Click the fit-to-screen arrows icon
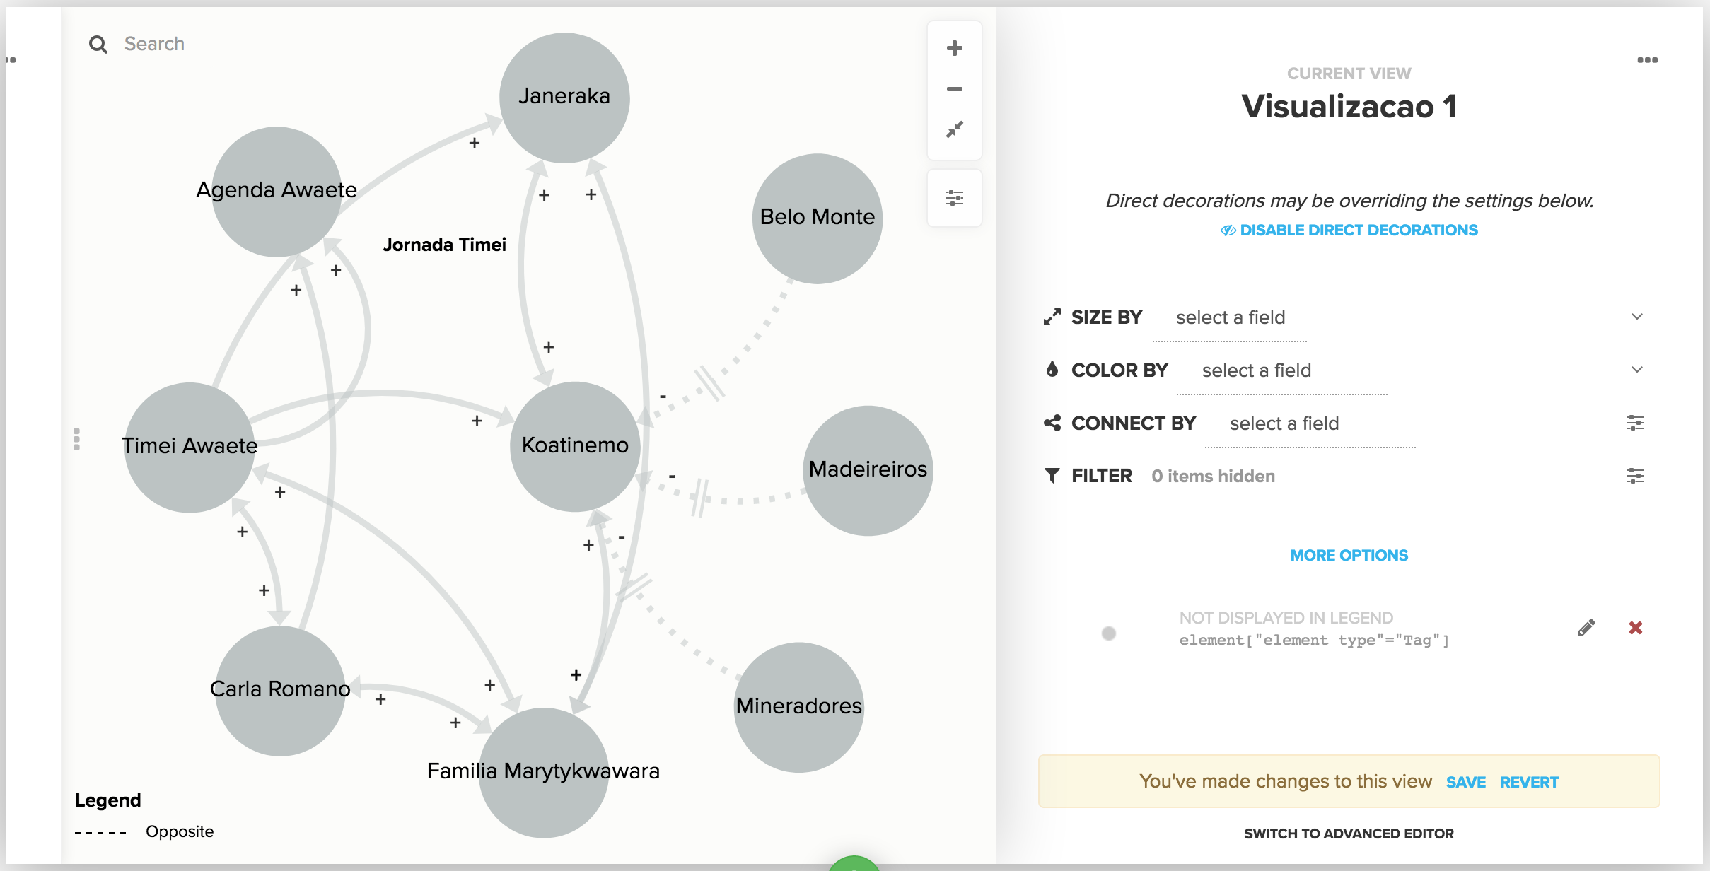 point(954,129)
